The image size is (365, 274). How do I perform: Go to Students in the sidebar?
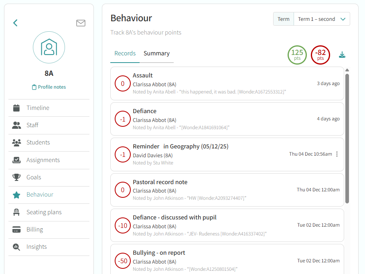[x=38, y=142]
